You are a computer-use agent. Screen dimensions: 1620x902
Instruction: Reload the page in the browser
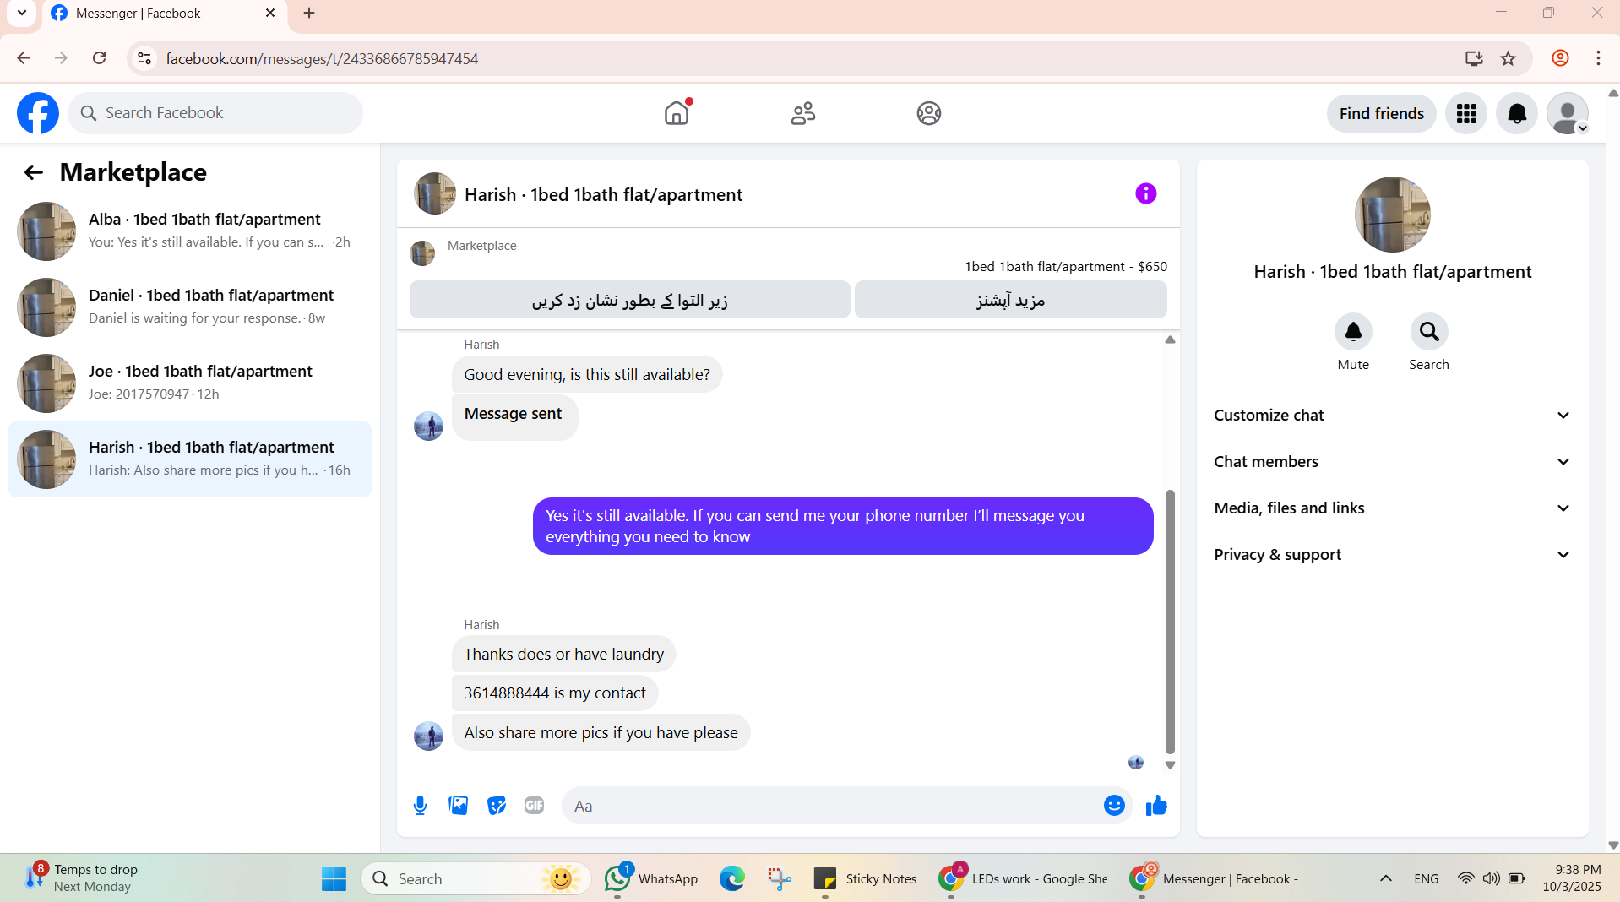(x=100, y=58)
